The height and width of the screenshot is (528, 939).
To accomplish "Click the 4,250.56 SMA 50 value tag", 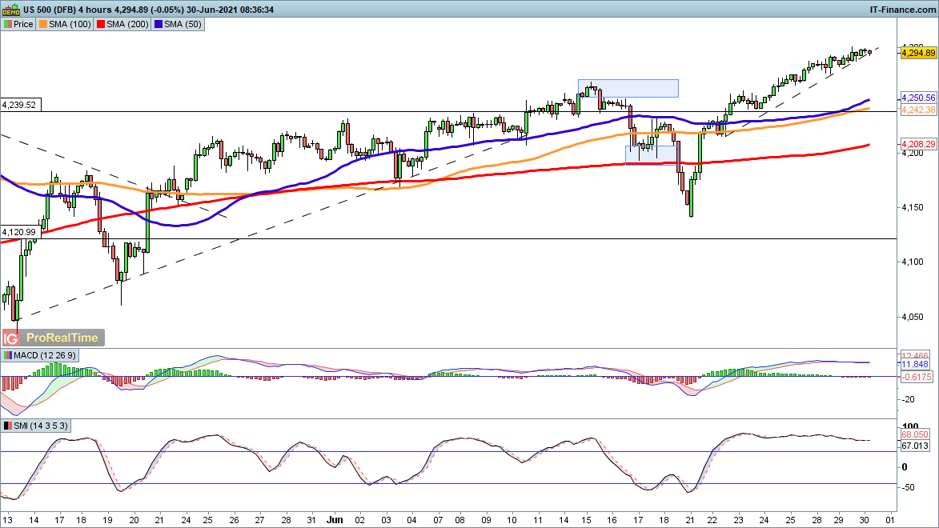I will 917,97.
